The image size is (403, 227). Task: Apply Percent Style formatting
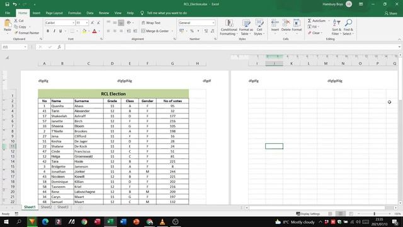pyautogui.click(x=191, y=31)
